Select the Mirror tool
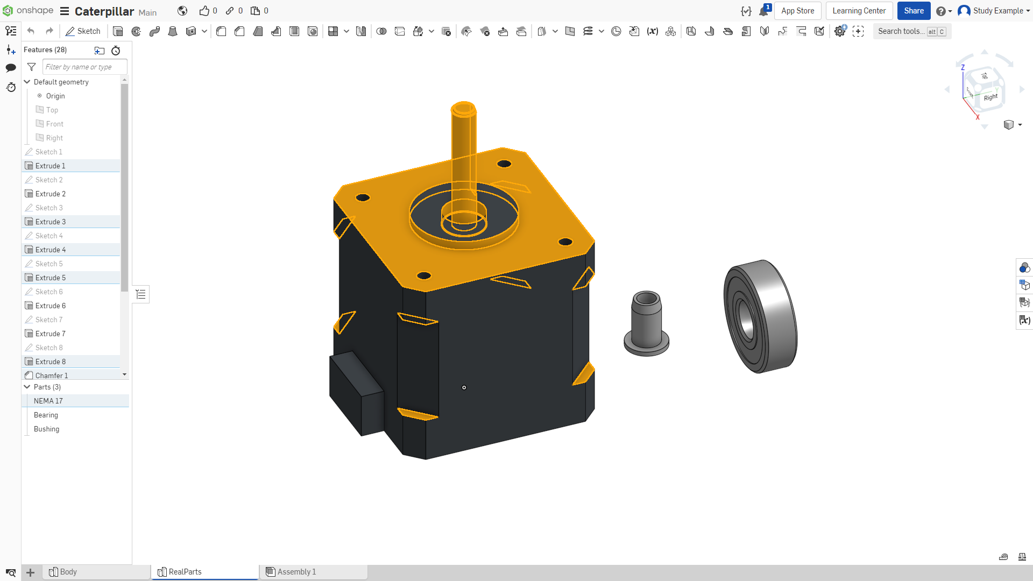Image resolution: width=1033 pixels, height=581 pixels. tap(361, 31)
